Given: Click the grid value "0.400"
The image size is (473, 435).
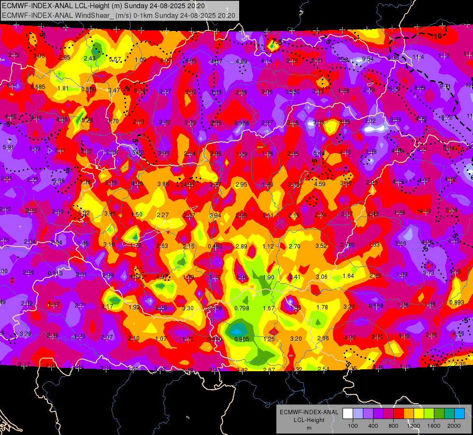Looking at the screenshot, I should coord(215,246).
